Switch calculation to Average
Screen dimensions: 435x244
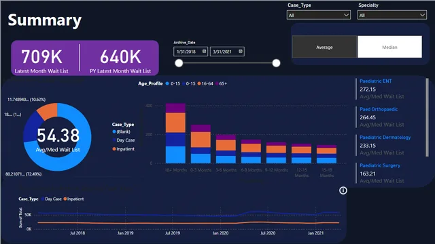[324, 47]
